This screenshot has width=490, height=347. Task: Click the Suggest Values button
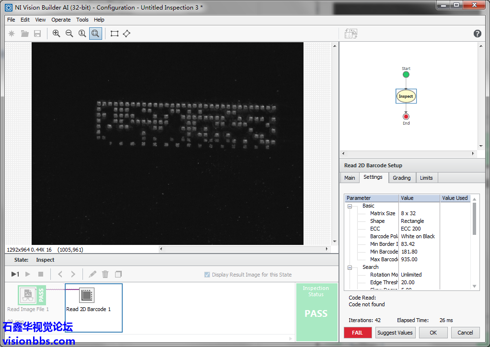point(395,333)
